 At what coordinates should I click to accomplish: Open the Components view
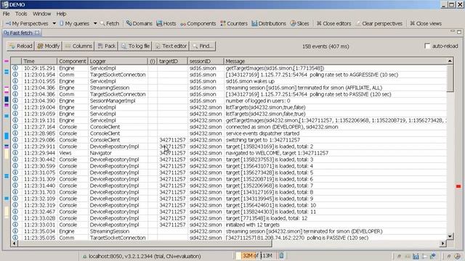click(x=198, y=23)
